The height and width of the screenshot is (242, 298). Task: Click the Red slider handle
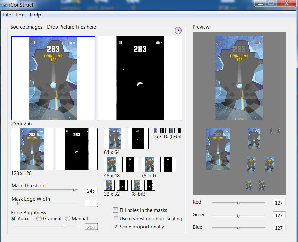[238, 203]
